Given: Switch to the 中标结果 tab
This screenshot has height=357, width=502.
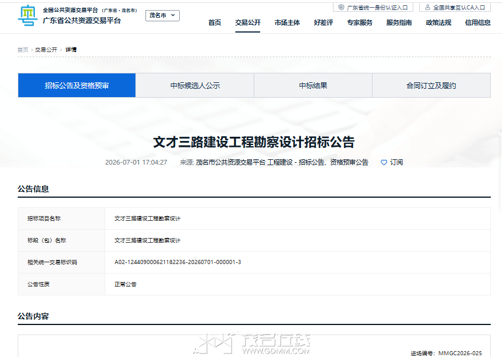Looking at the screenshot, I should [x=313, y=85].
